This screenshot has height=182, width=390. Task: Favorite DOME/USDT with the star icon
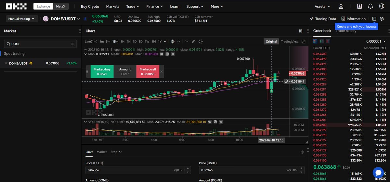(6, 63)
